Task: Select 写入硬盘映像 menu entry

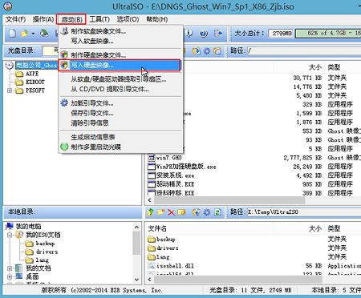Action: coord(120,65)
